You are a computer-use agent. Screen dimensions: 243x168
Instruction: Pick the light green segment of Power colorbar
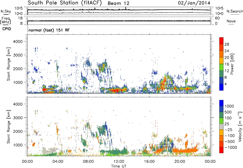pyautogui.click(x=221, y=67)
